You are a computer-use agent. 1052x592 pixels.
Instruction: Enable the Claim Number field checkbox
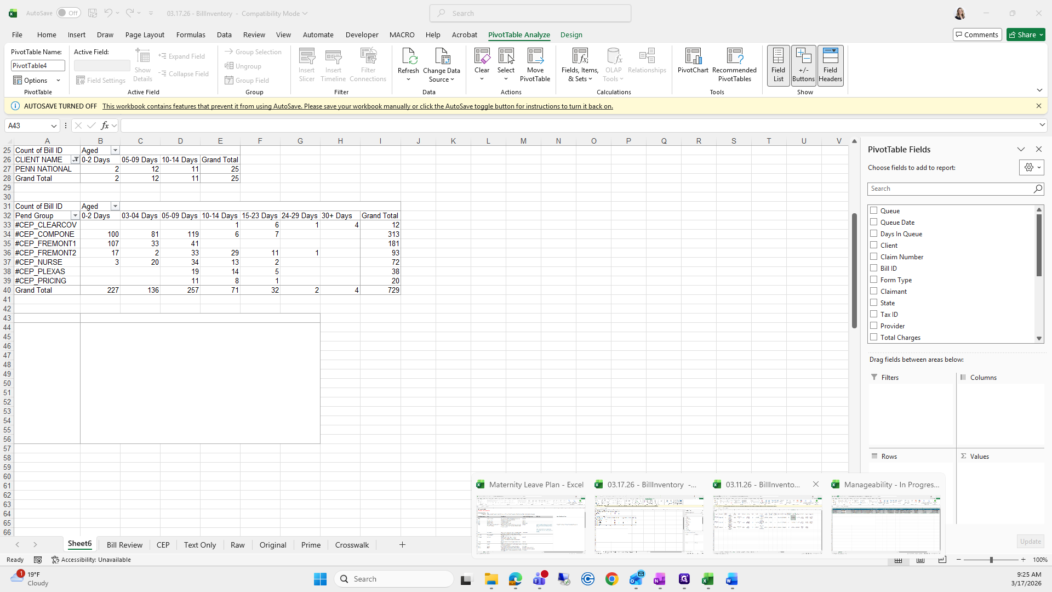click(874, 257)
